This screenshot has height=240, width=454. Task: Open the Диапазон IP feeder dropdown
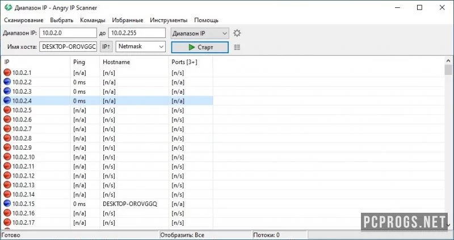tap(200, 33)
